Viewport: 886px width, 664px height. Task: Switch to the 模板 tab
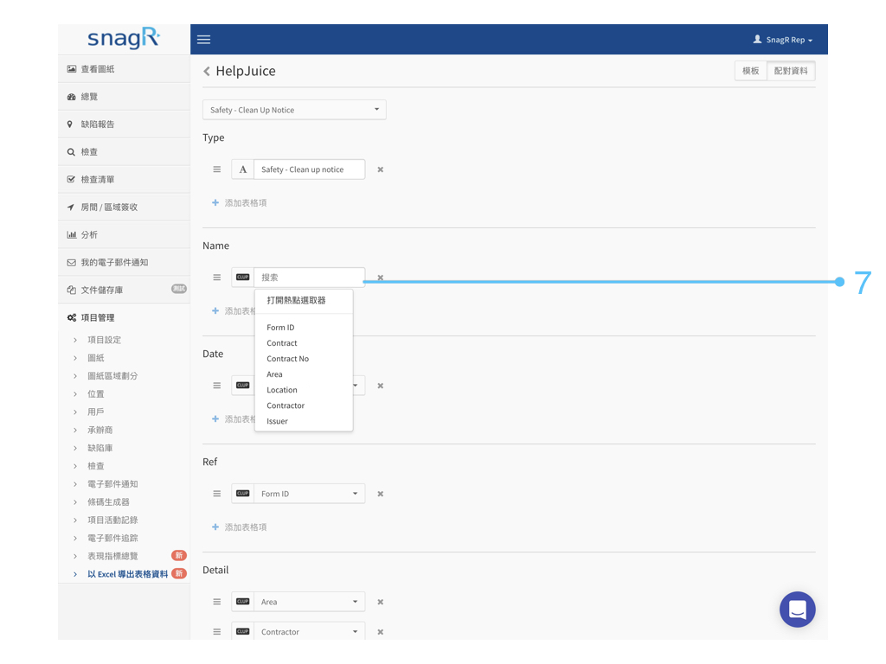(750, 71)
